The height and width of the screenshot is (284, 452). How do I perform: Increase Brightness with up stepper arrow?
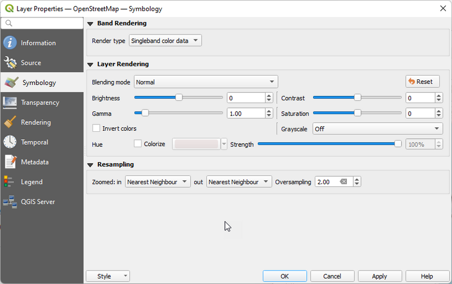tap(269, 96)
